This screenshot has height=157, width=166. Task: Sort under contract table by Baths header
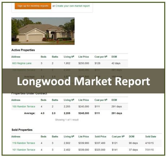[x=55, y=100]
